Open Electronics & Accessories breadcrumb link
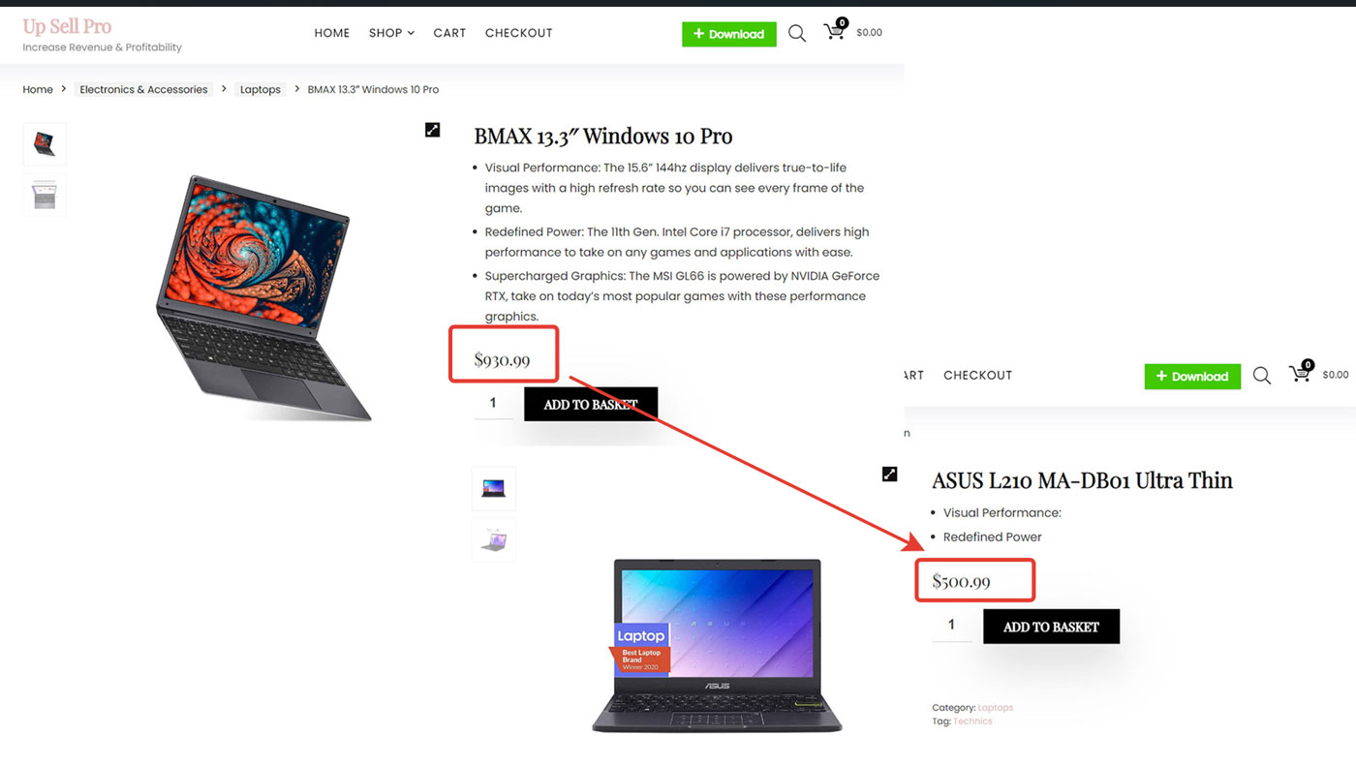This screenshot has height=766, width=1356. coord(143,89)
